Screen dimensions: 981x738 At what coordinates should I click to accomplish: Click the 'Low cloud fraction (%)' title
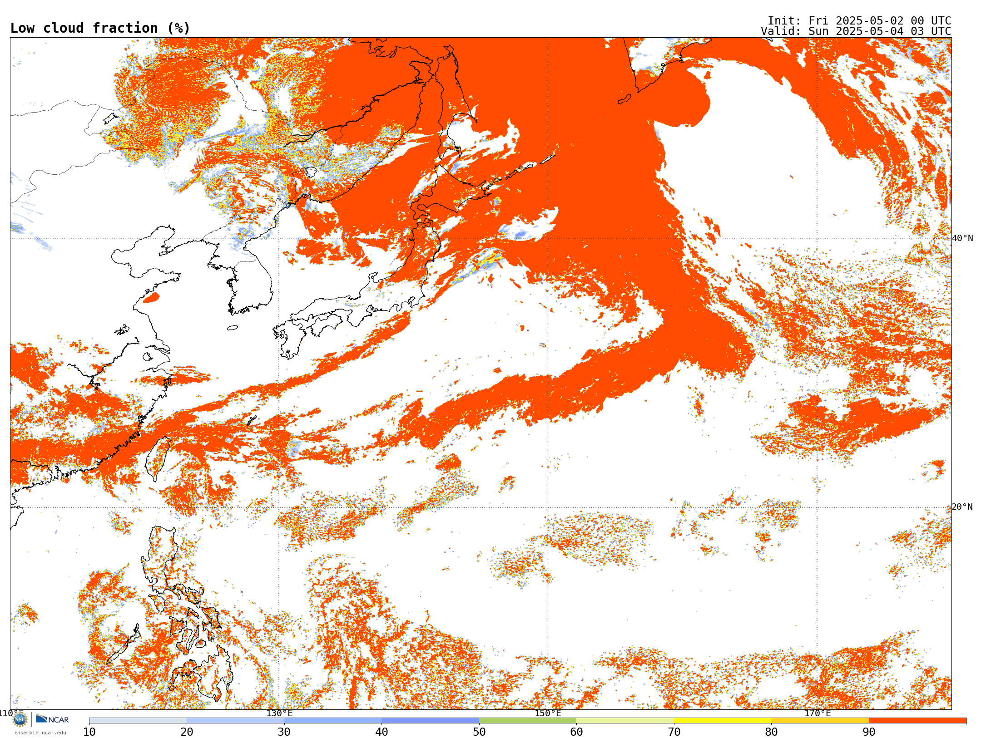(x=100, y=28)
